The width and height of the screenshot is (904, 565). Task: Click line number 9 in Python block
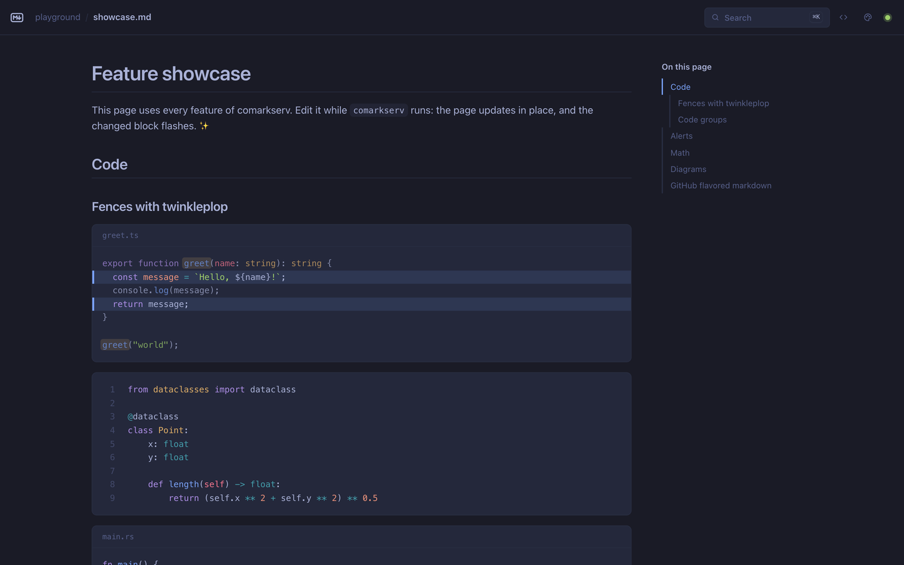[112, 498]
